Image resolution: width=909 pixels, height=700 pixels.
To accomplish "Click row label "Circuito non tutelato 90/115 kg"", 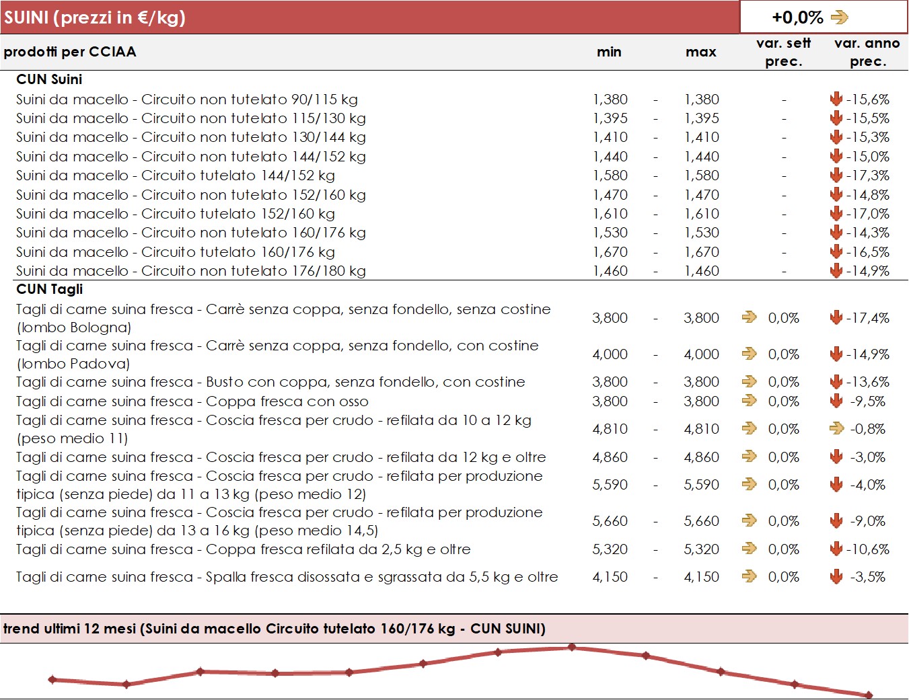I will tap(250, 100).
